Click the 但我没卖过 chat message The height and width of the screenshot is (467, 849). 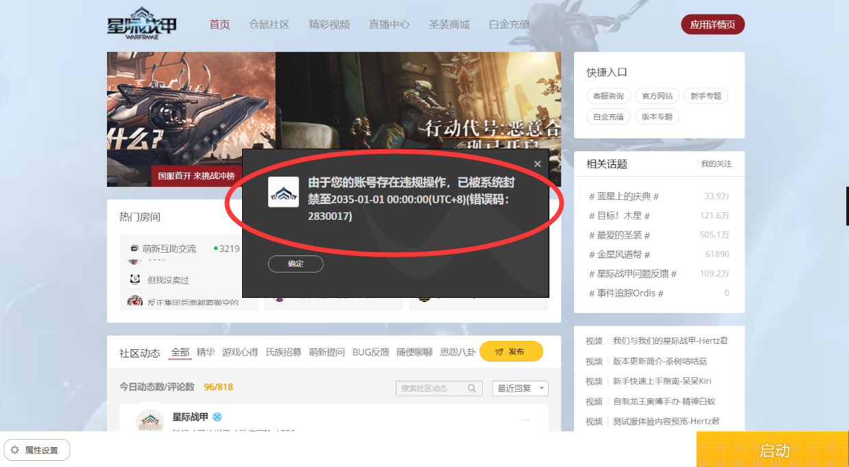(168, 280)
